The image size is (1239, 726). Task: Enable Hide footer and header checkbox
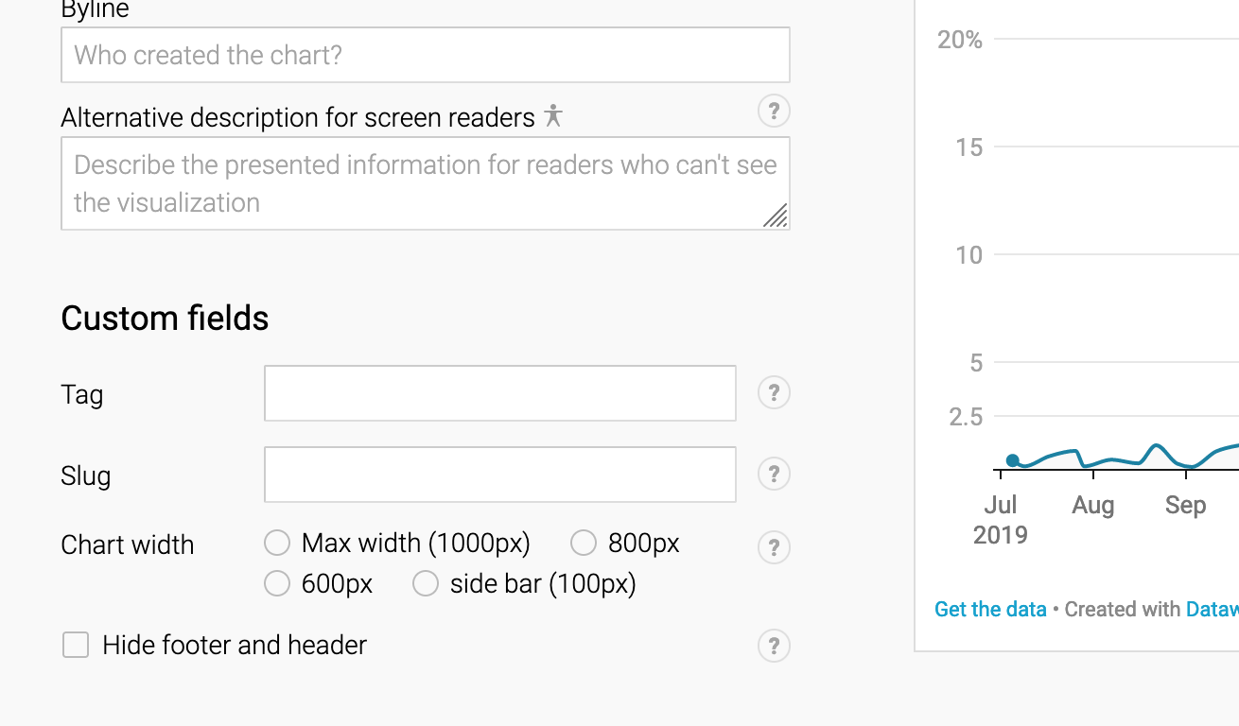coord(76,646)
